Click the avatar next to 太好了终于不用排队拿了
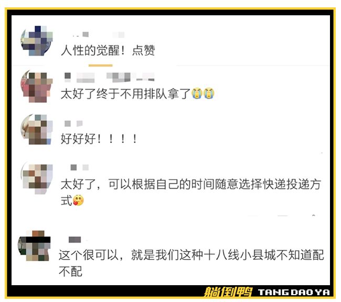The image size is (341, 302). 37,87
